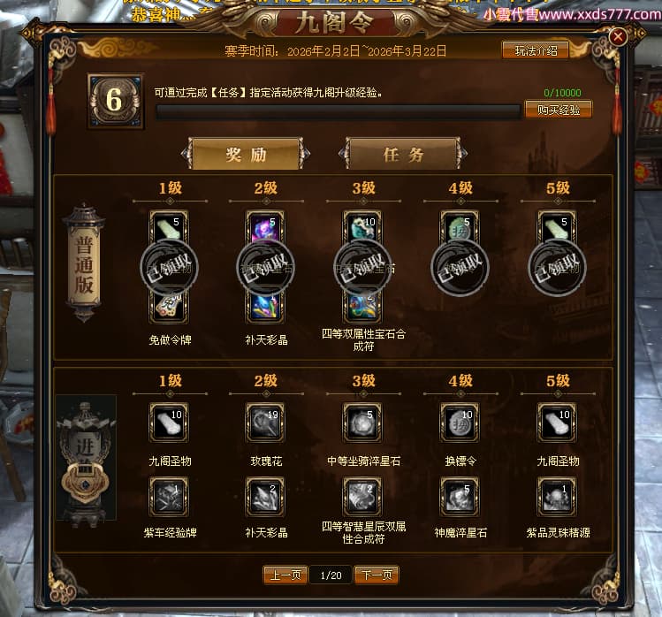
Task: Go back with 上一页 button
Action: pos(285,575)
